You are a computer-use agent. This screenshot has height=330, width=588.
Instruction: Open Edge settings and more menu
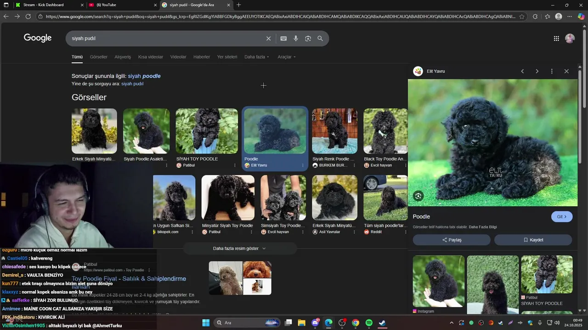[570, 16]
